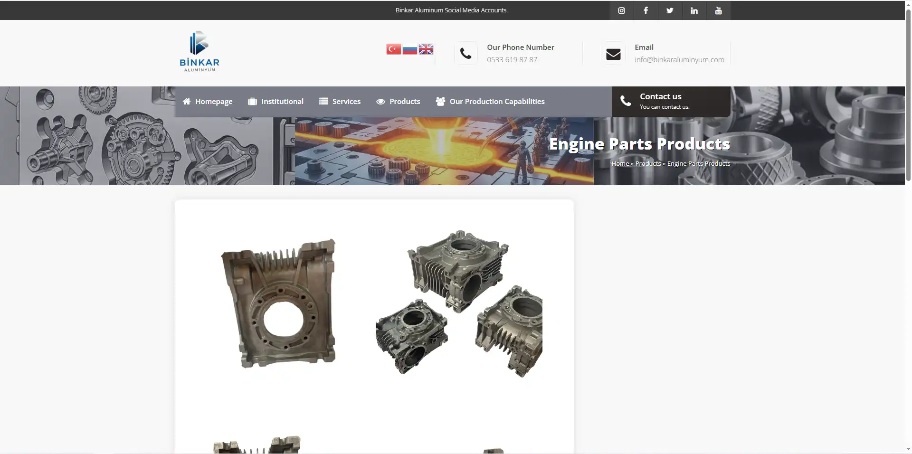Click the scrollbar down arrow
Screen dimensions: 912x454
coord(908,449)
